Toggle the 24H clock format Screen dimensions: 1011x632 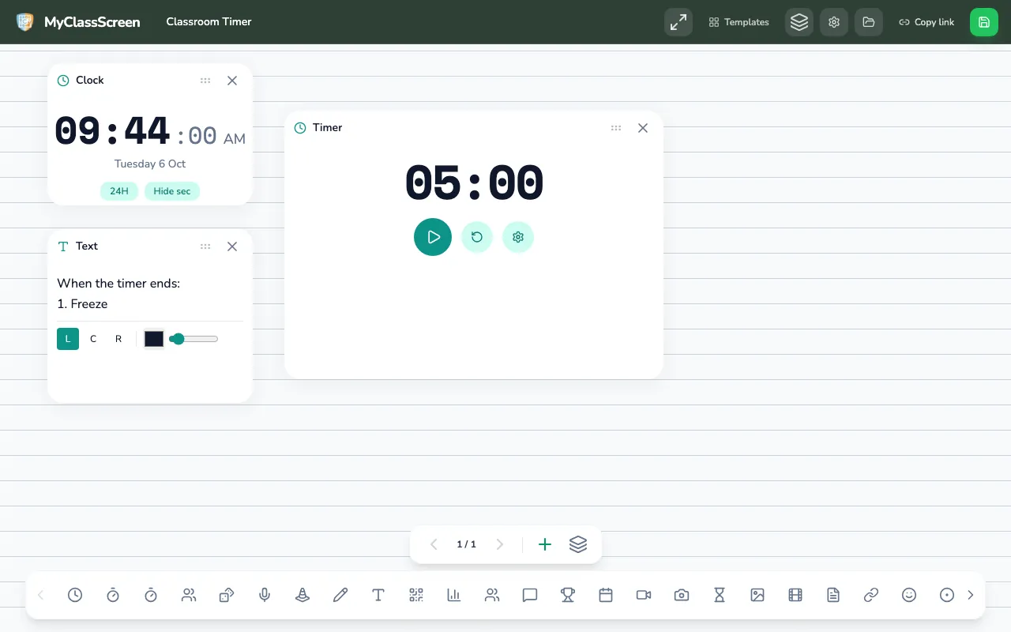pos(119,191)
